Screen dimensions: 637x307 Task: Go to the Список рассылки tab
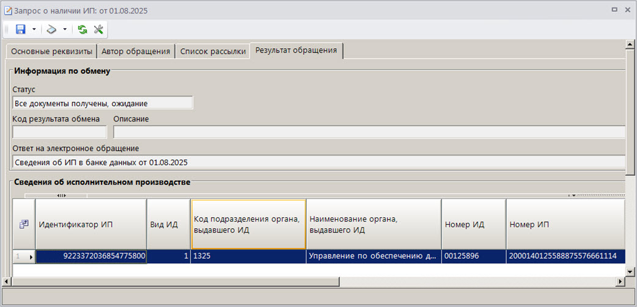coord(213,51)
